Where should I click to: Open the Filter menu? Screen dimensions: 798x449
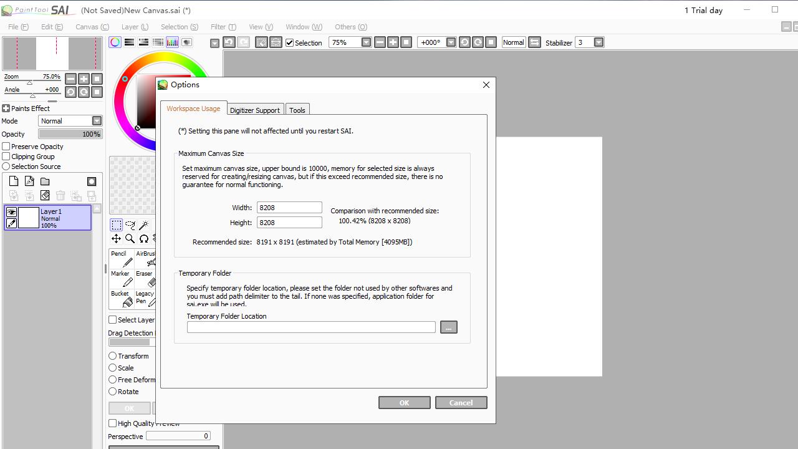click(223, 27)
